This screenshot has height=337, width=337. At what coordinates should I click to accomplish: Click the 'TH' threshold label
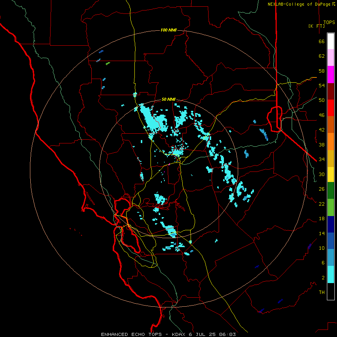tap(322, 292)
